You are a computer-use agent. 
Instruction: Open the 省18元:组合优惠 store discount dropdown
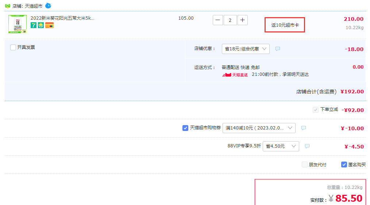click(246, 49)
